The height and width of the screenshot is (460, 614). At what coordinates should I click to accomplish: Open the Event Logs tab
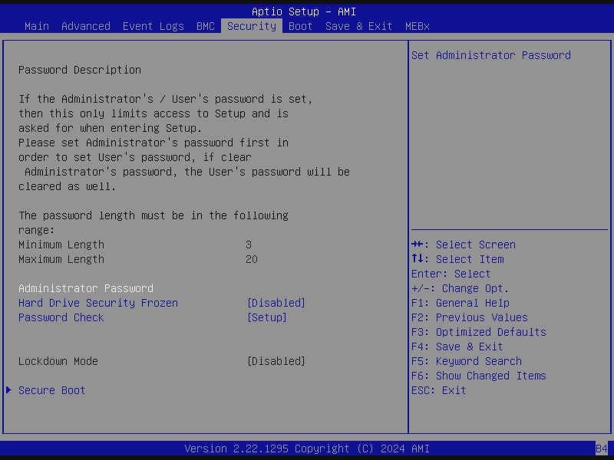point(153,26)
